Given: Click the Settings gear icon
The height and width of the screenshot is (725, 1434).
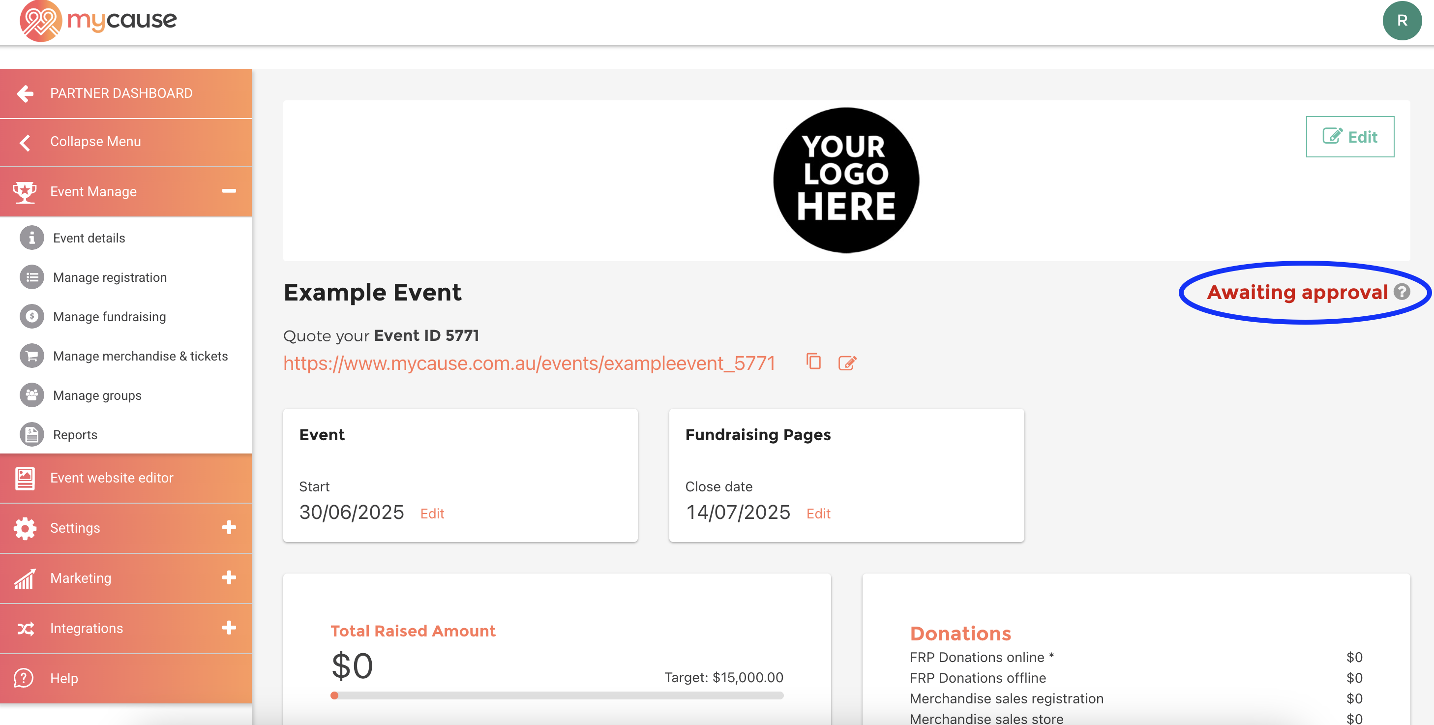Looking at the screenshot, I should [x=25, y=528].
